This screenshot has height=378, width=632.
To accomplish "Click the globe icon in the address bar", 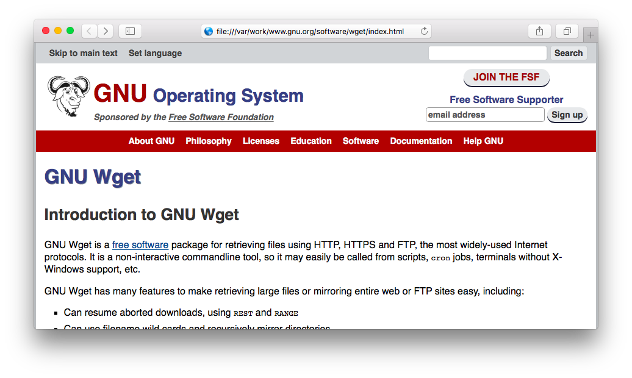I will coord(209,30).
